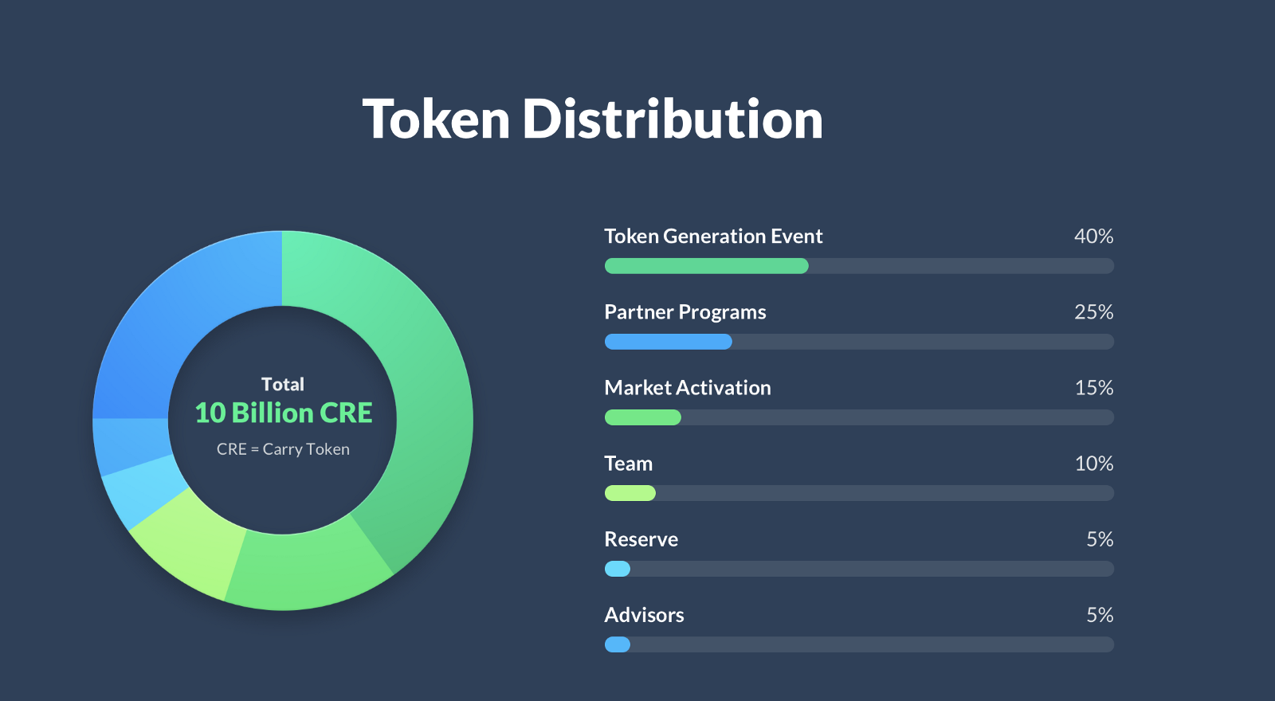Select the Partner Programs label
The image size is (1275, 701).
coord(685,312)
